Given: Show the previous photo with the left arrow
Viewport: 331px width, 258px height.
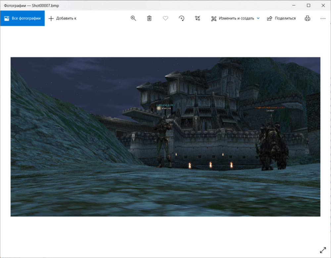Looking at the screenshot, I should pyautogui.click(x=17, y=137).
